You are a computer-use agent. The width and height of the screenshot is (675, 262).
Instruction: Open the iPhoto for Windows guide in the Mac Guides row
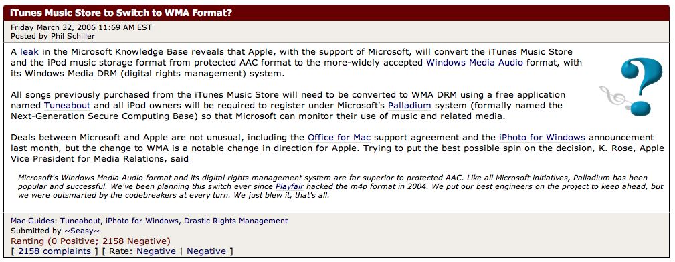click(x=142, y=221)
